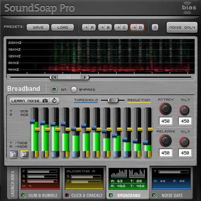Select the Bypass radio button
Screen dimensions: 201x201
(74, 89)
